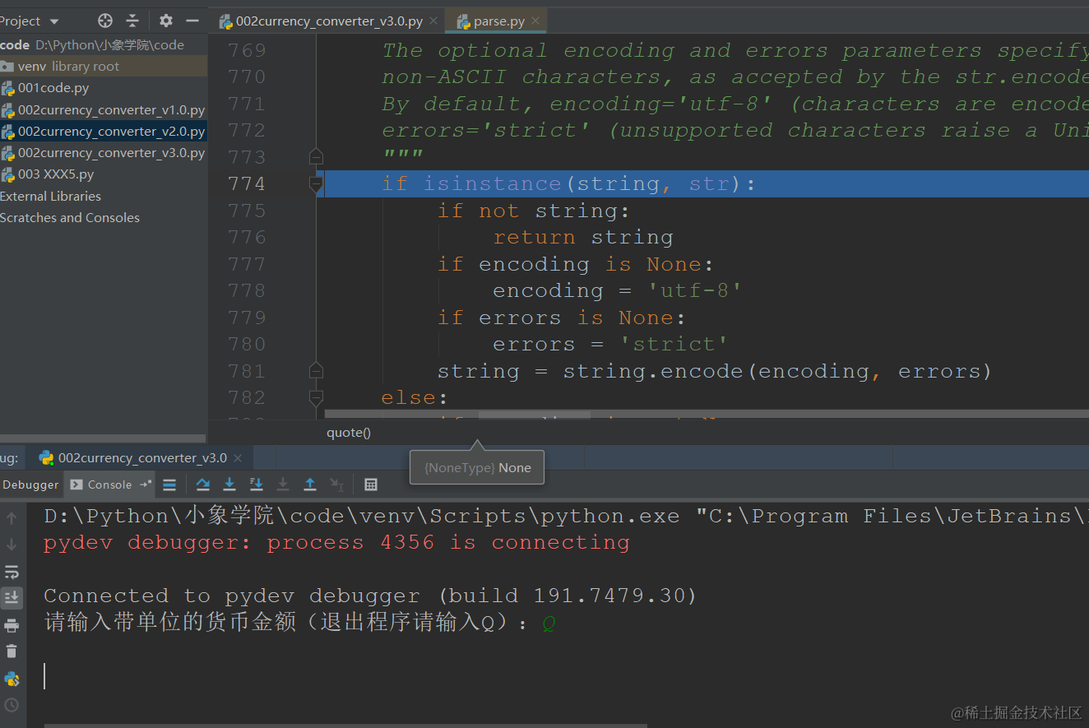
Task: Clear debug output using the trash icon
Action: click(12, 651)
